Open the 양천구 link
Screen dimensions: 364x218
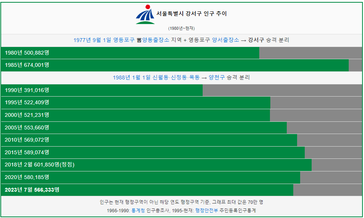coord(216,78)
